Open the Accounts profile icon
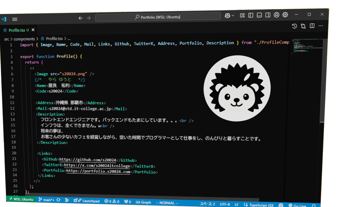Screen dimensions: 337x207 (276, 15)
